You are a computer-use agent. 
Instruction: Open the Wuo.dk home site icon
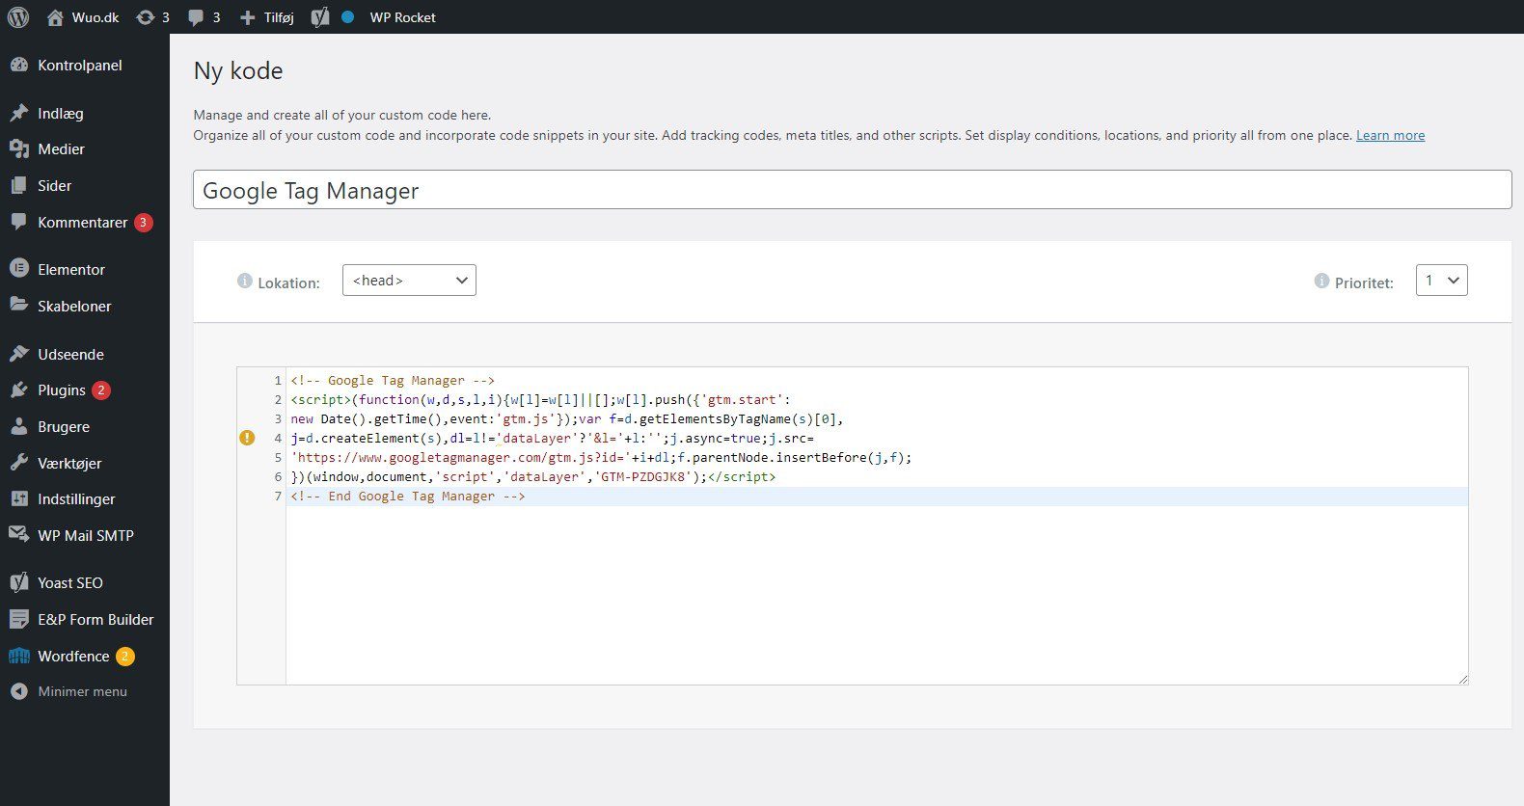[x=55, y=17]
